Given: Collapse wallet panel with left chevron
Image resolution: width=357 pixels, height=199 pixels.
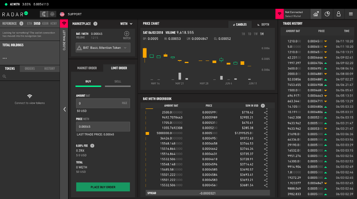Looking at the screenshot, I should pos(65,109).
